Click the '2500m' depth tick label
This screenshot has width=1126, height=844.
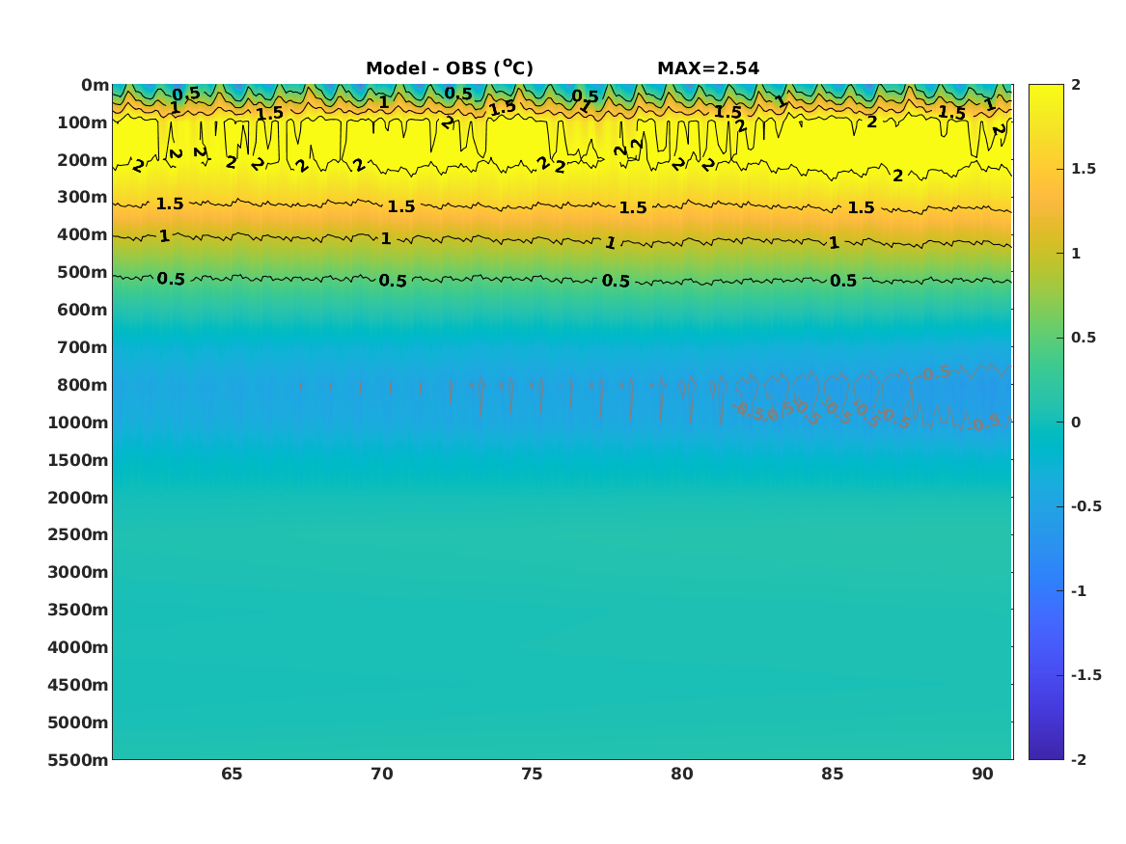point(78,534)
